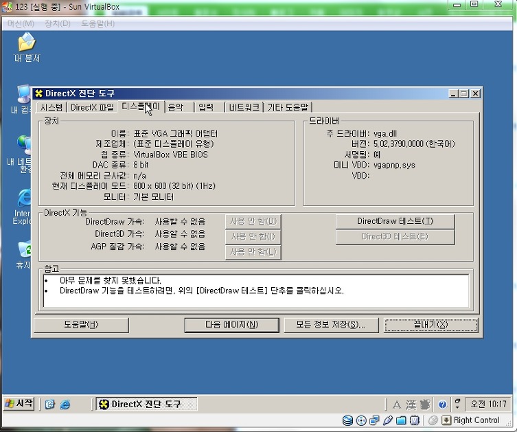Open the Internet Explorer desktop icon
The height and width of the screenshot is (432, 517).
coord(23,207)
